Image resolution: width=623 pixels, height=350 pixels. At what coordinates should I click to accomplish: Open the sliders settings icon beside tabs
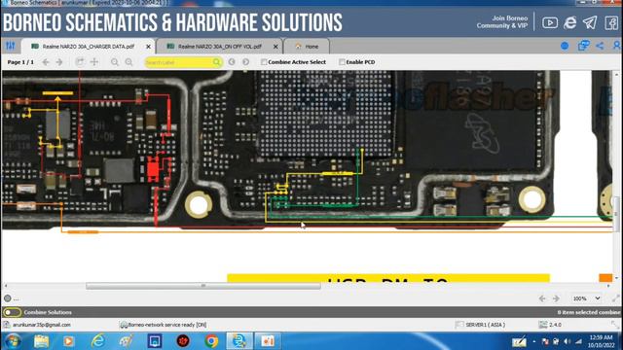tap(11, 46)
